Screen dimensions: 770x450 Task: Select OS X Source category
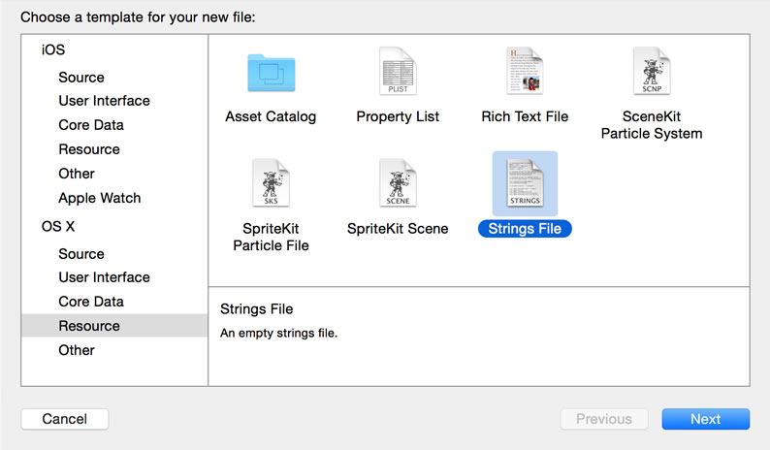(81, 254)
